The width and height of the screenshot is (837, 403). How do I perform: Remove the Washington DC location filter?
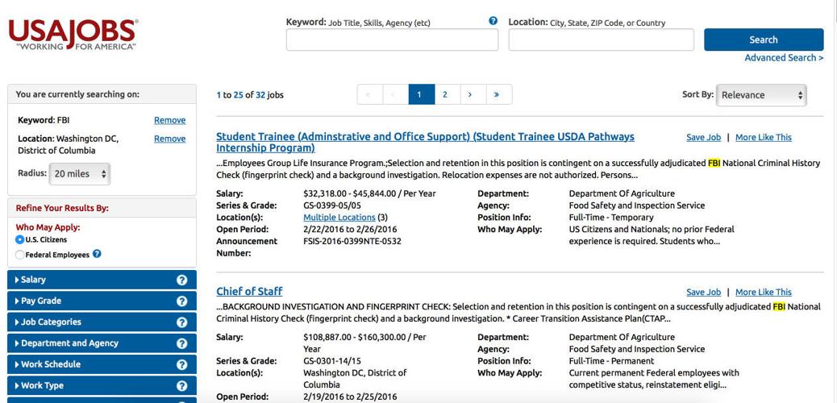click(x=170, y=139)
